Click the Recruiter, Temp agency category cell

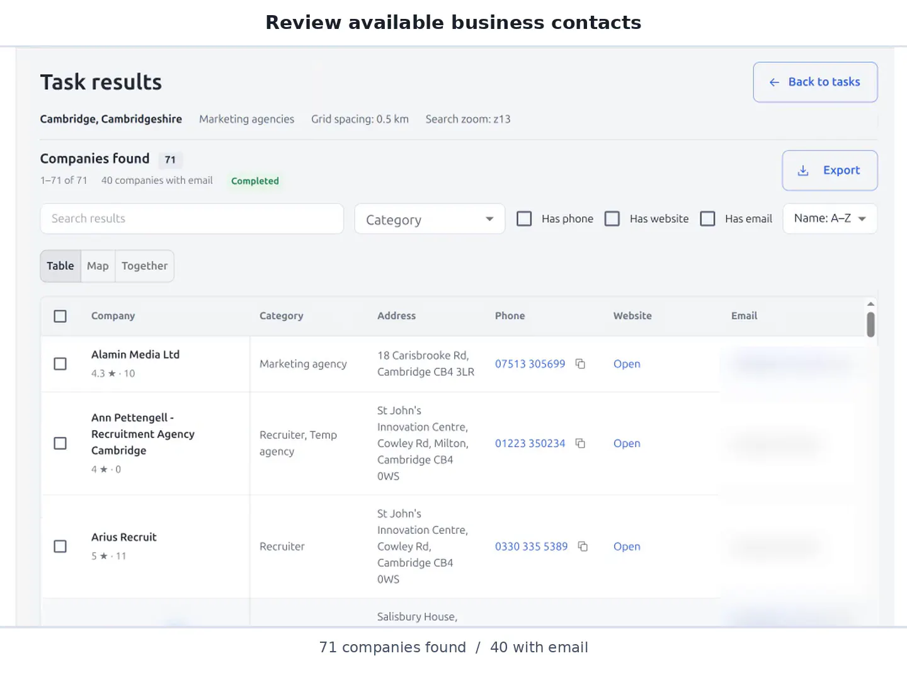(x=298, y=443)
